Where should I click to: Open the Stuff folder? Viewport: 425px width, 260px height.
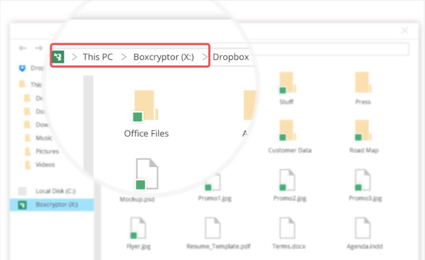tap(287, 89)
